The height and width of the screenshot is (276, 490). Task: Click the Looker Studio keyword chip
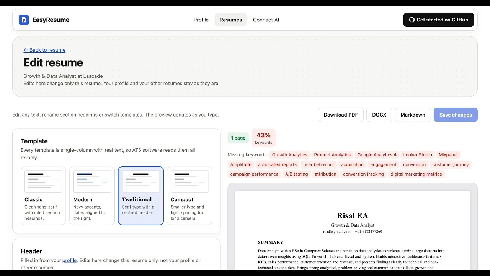point(418,155)
